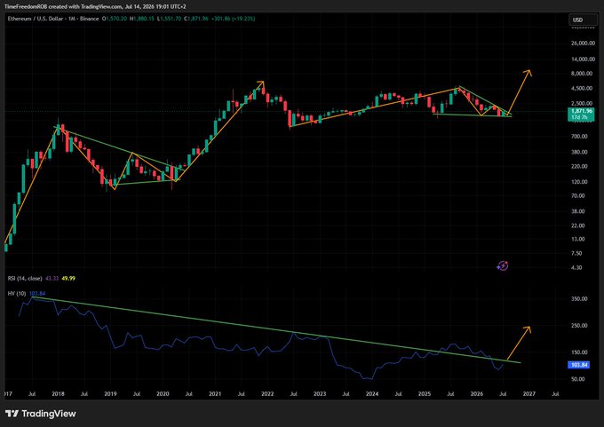Click the open value 1,570.20 in legend

point(115,19)
